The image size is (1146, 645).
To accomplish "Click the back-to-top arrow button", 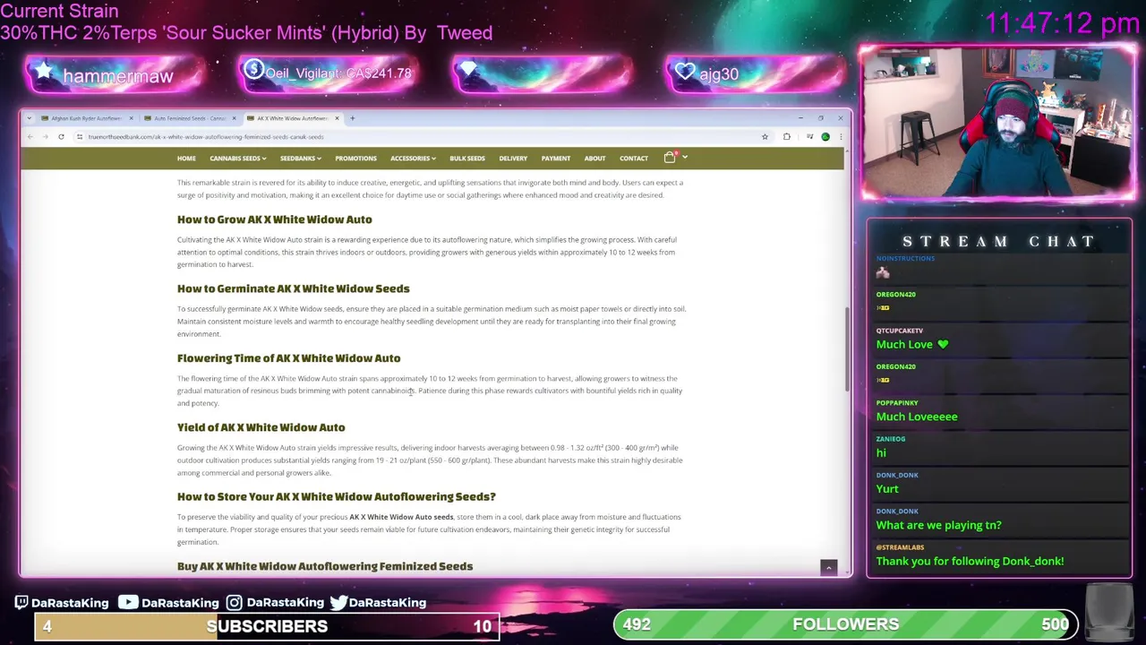I will 828,568.
